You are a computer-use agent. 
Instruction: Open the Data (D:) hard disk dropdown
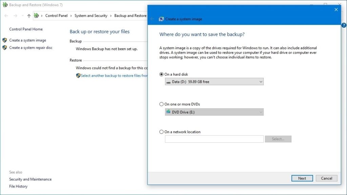point(214,82)
